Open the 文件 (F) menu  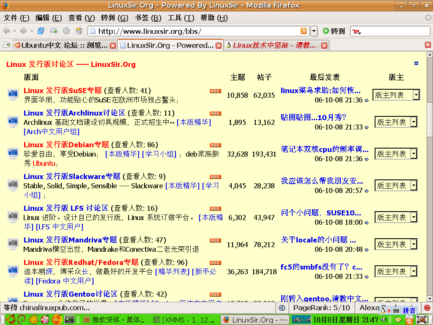(x=16, y=18)
